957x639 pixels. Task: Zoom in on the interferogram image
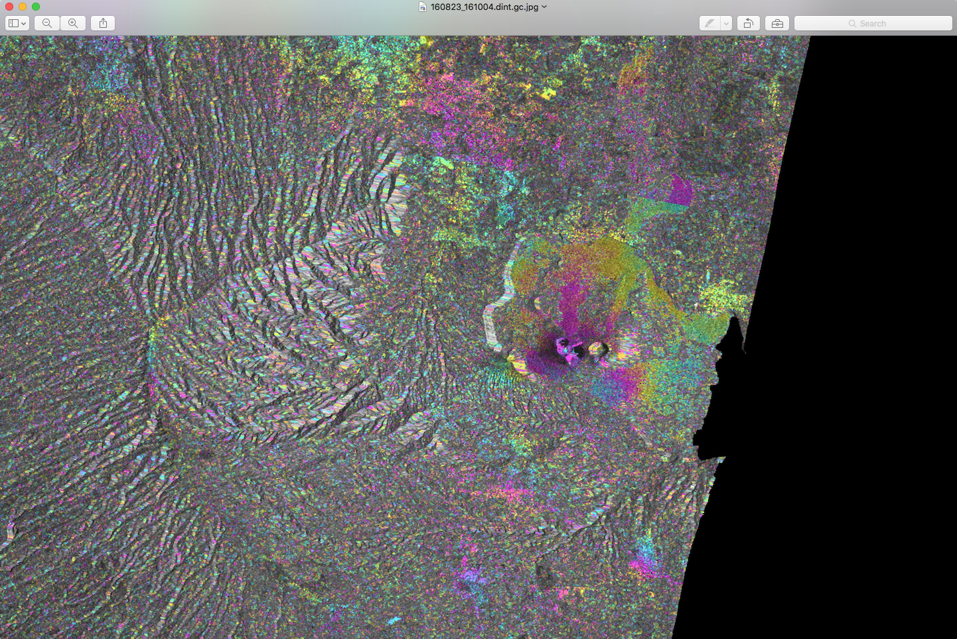[x=73, y=23]
